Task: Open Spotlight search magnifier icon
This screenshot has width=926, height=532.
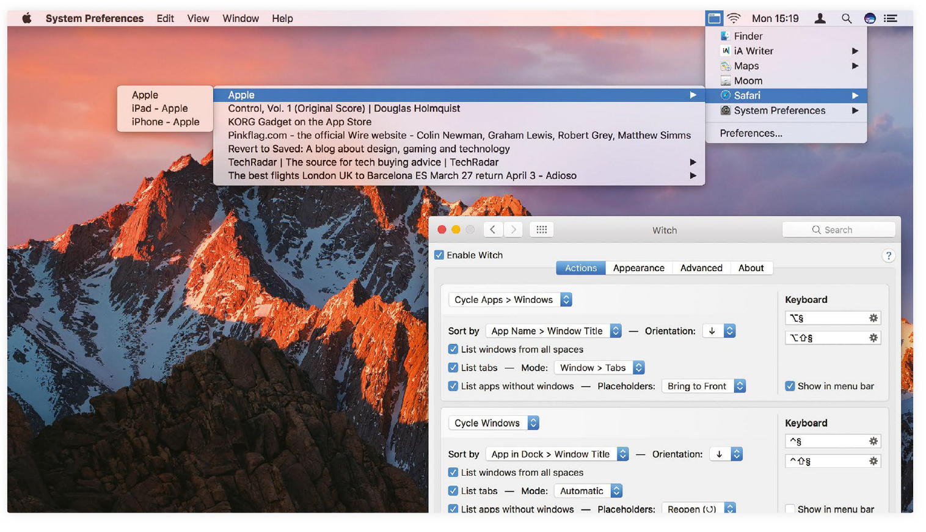Action: (847, 18)
